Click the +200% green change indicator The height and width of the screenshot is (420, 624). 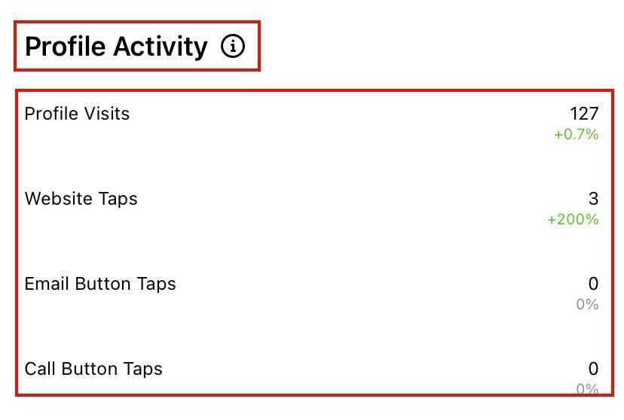coord(573,220)
